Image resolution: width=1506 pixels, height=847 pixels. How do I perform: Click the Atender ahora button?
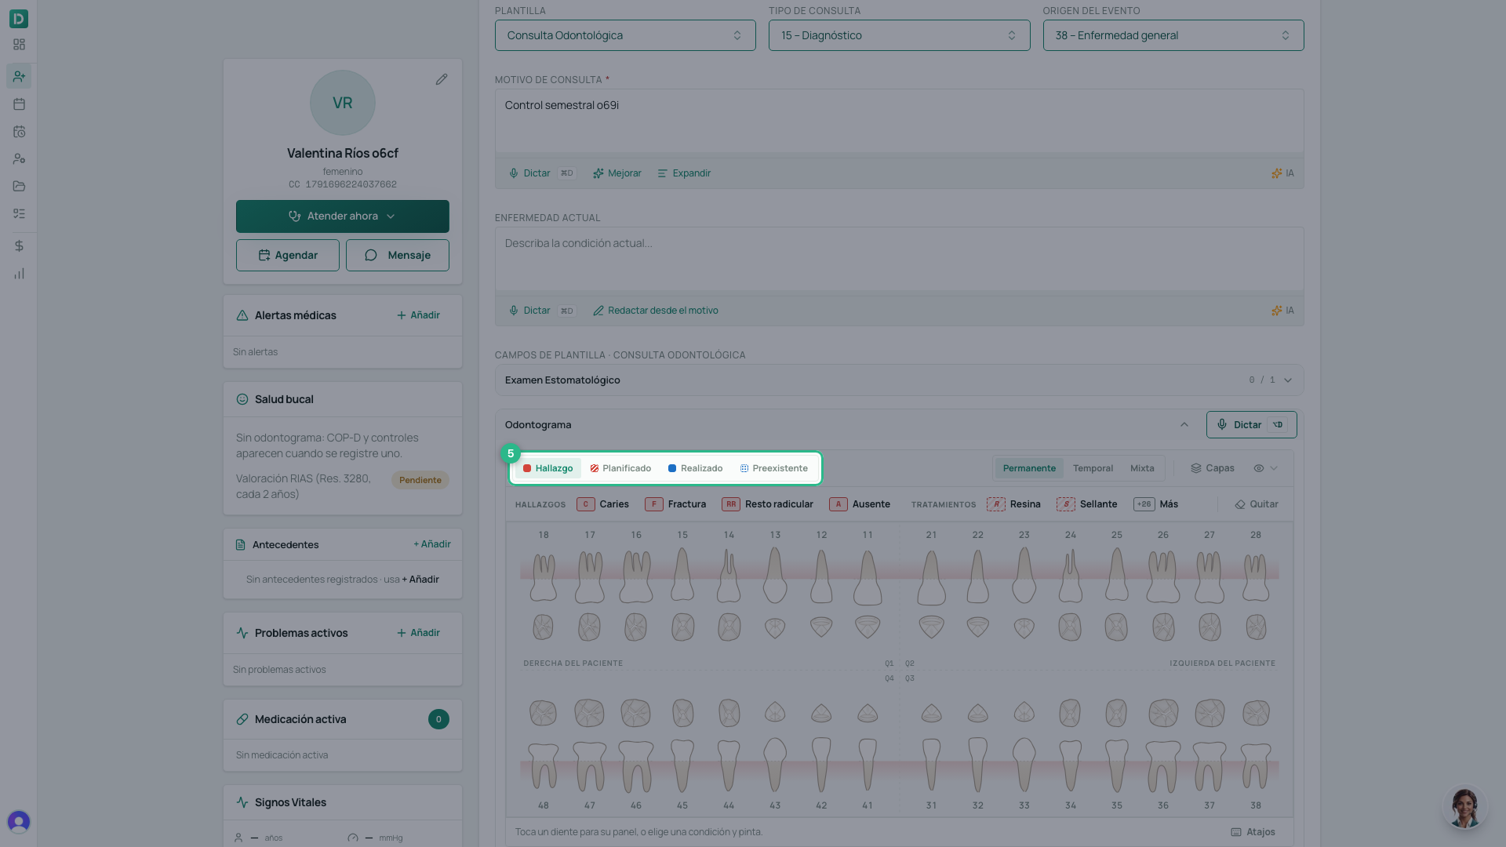(343, 216)
